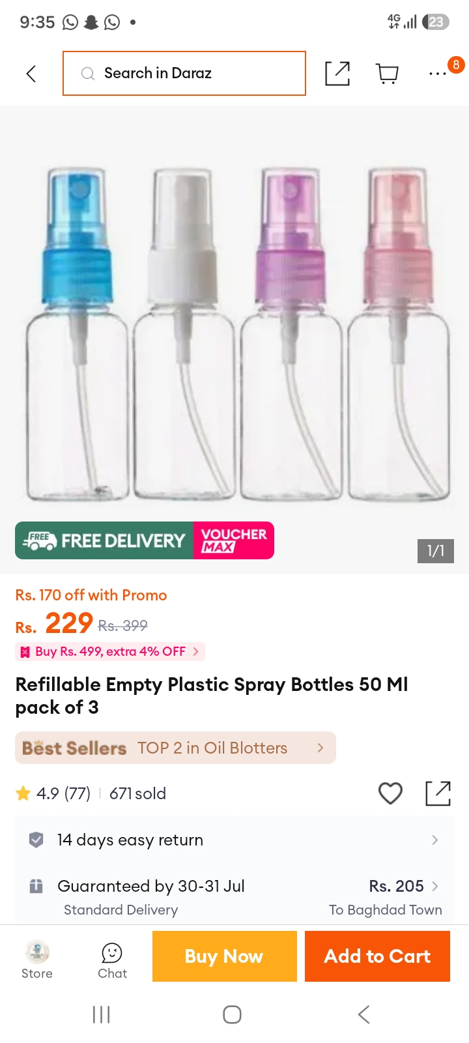Tap the back arrow beside search bar
The image size is (469, 1043).
[x=31, y=74]
